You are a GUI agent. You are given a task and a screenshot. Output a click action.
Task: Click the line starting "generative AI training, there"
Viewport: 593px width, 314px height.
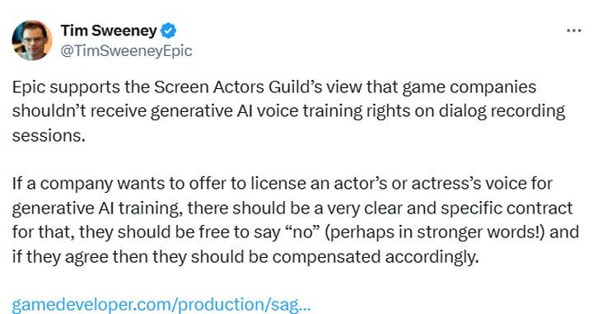click(x=292, y=208)
